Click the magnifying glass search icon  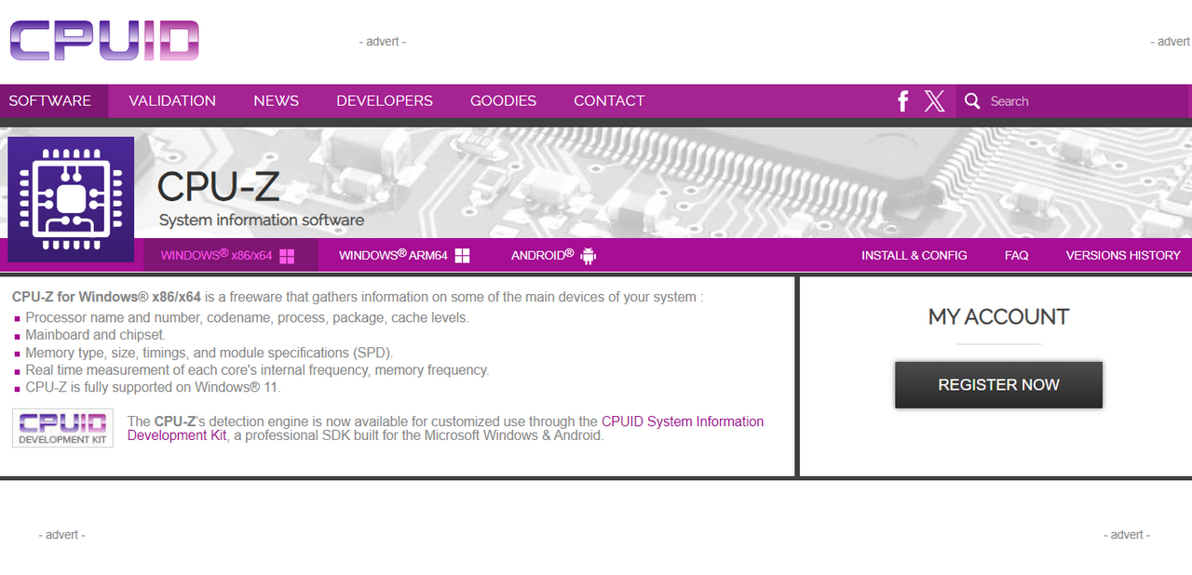[972, 101]
